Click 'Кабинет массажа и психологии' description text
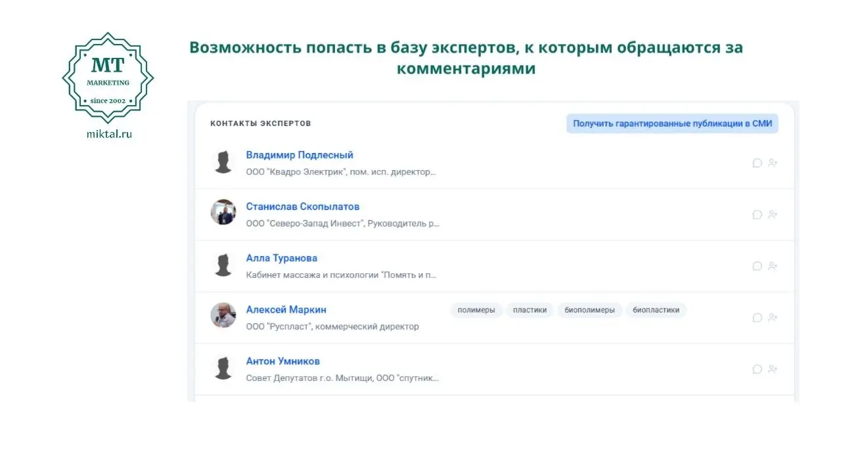The image size is (841, 473). point(341,275)
